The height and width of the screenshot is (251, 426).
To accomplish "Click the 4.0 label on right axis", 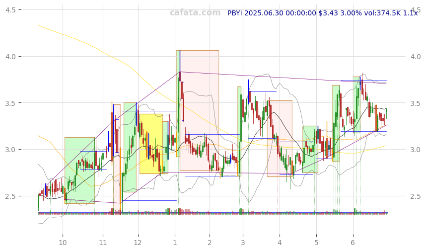I will tap(416, 57).
